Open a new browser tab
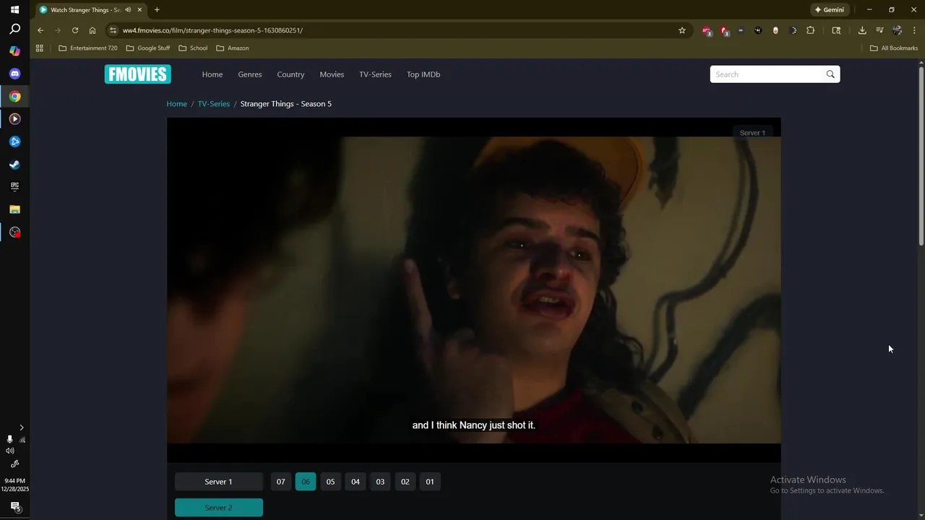Image resolution: width=925 pixels, height=520 pixels. [x=157, y=10]
